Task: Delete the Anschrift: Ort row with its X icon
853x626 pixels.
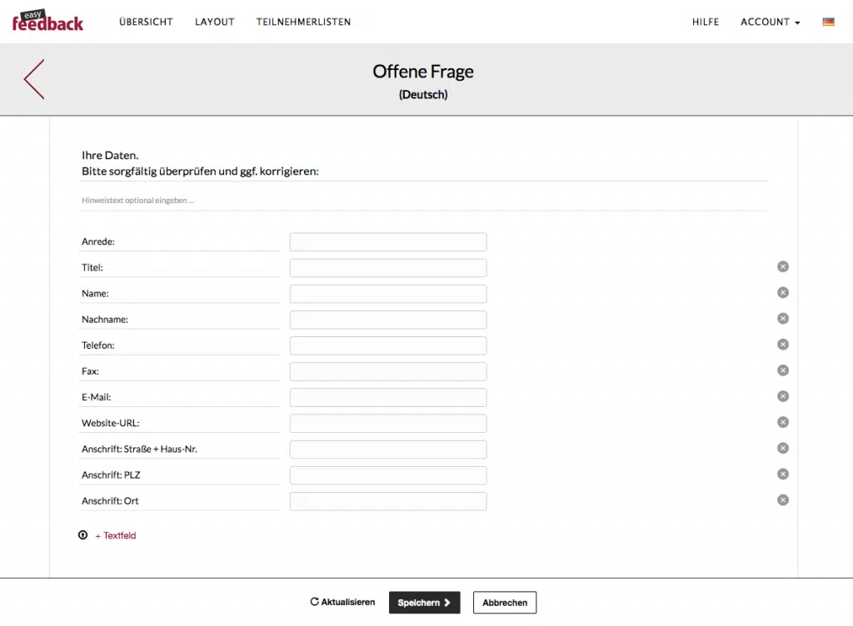Action: pyautogui.click(x=783, y=500)
